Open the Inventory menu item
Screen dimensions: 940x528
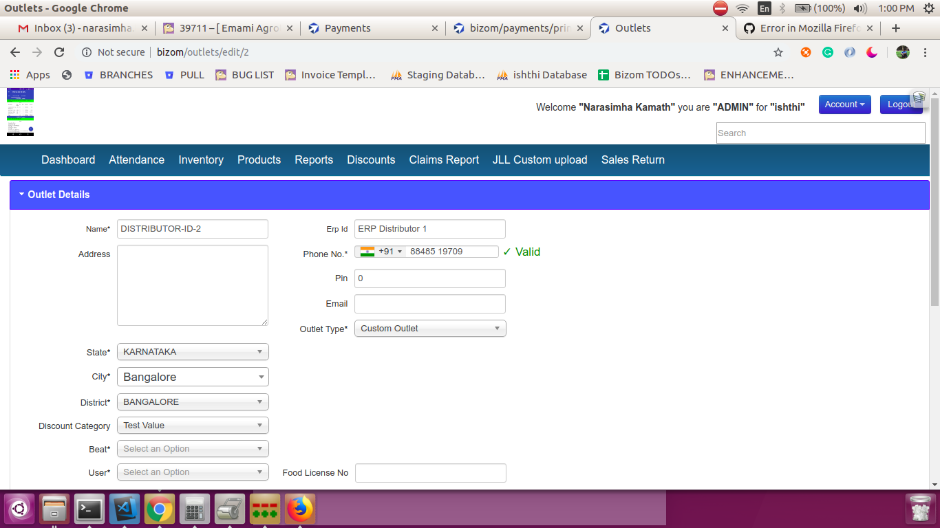coord(201,159)
